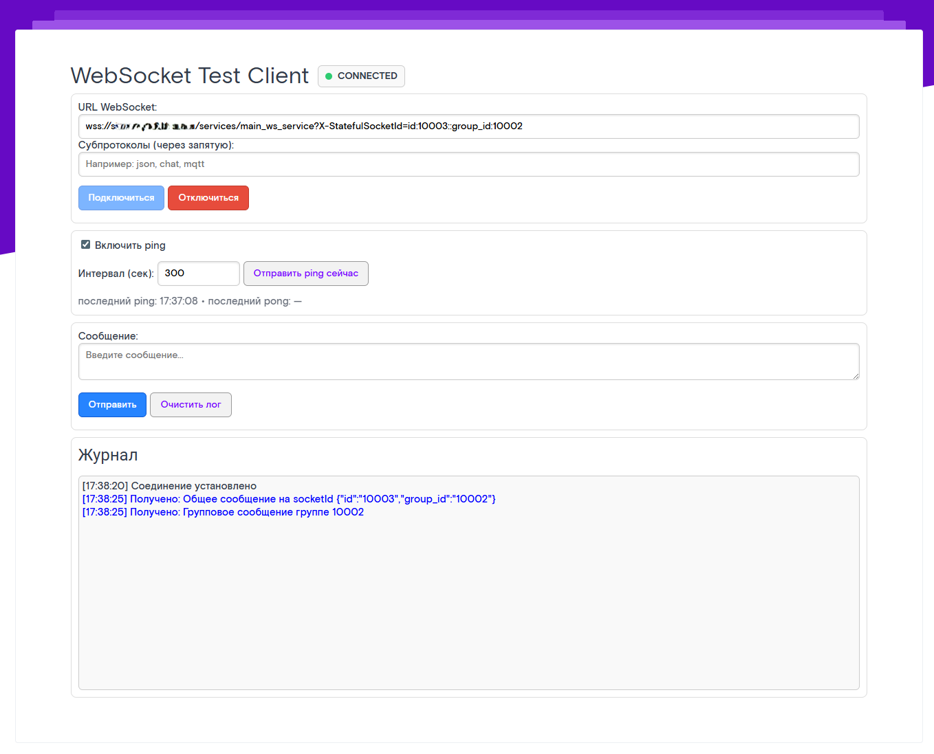Clear the log with Очистить лог

[191, 405]
